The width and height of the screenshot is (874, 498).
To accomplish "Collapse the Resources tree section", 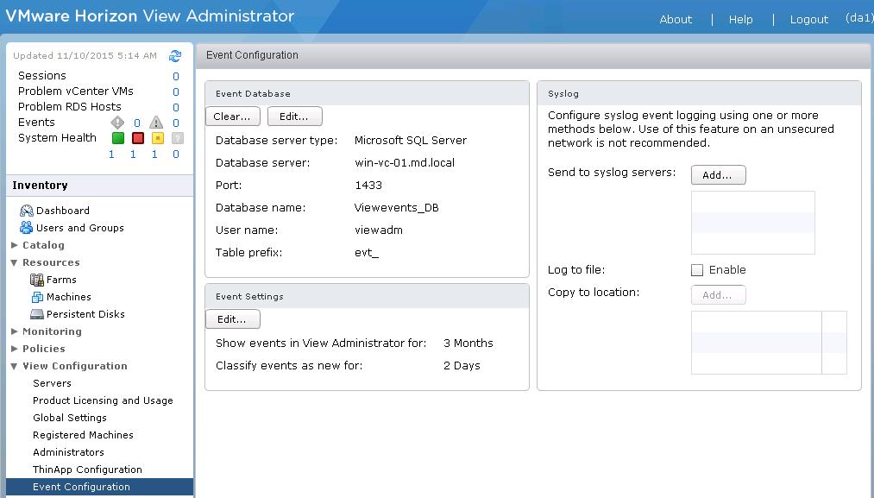I will click(x=15, y=262).
